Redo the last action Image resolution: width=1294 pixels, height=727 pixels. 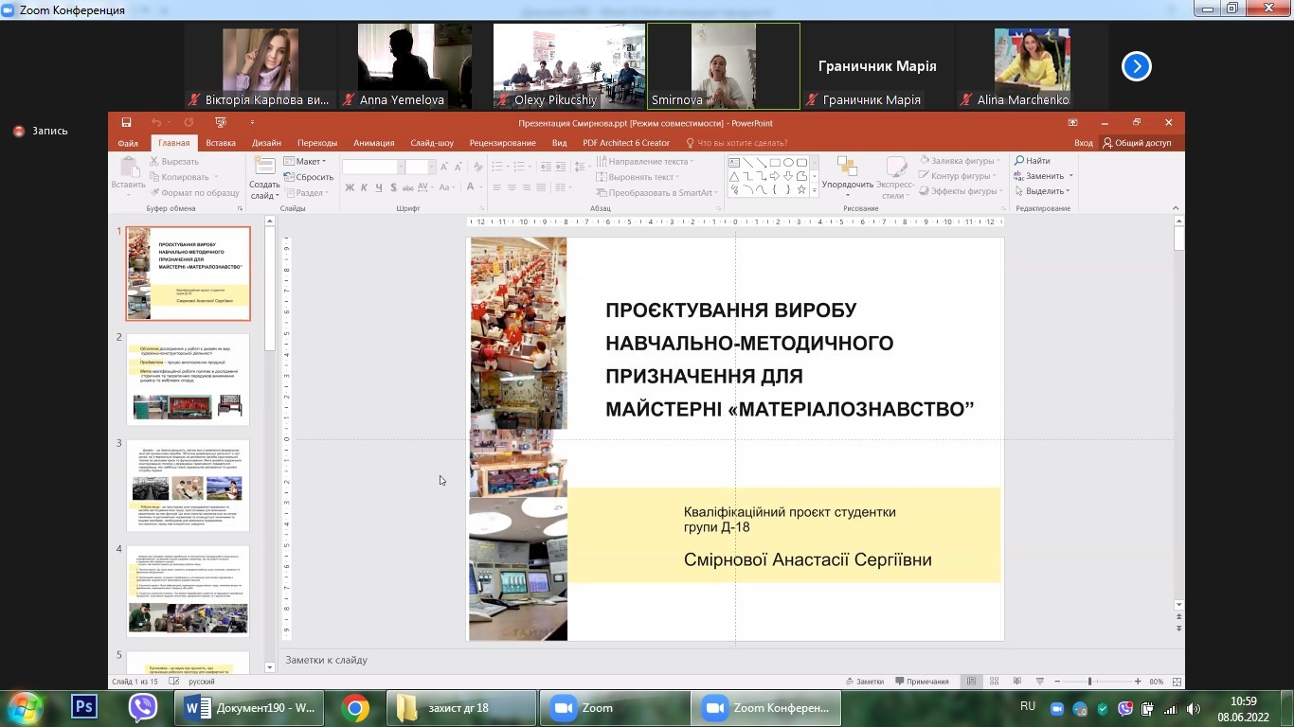(189, 122)
